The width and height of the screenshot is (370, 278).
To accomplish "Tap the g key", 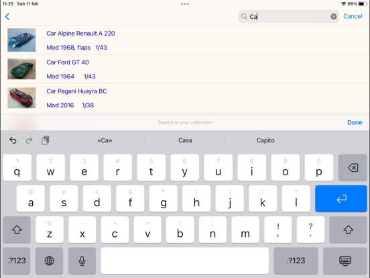I will pyautogui.click(x=164, y=199).
